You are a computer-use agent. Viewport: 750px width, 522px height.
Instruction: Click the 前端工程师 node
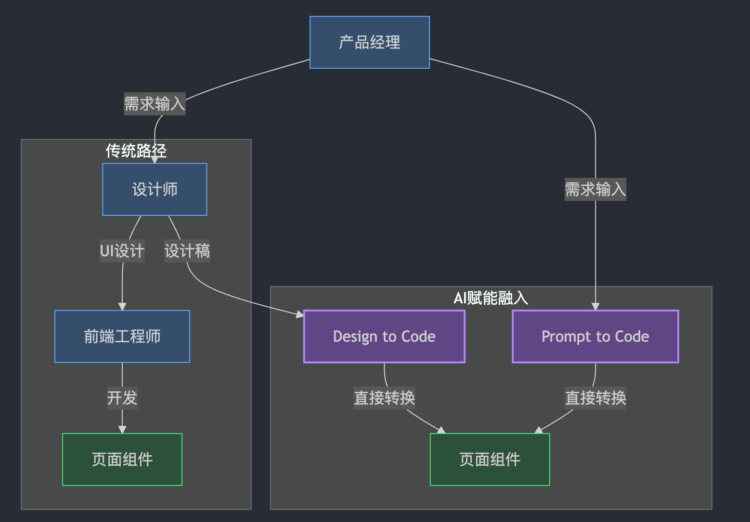tap(122, 336)
